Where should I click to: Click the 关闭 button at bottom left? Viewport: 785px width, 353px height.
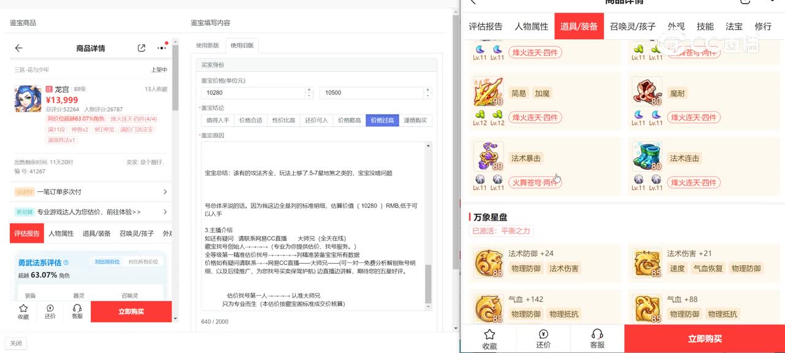(16, 343)
